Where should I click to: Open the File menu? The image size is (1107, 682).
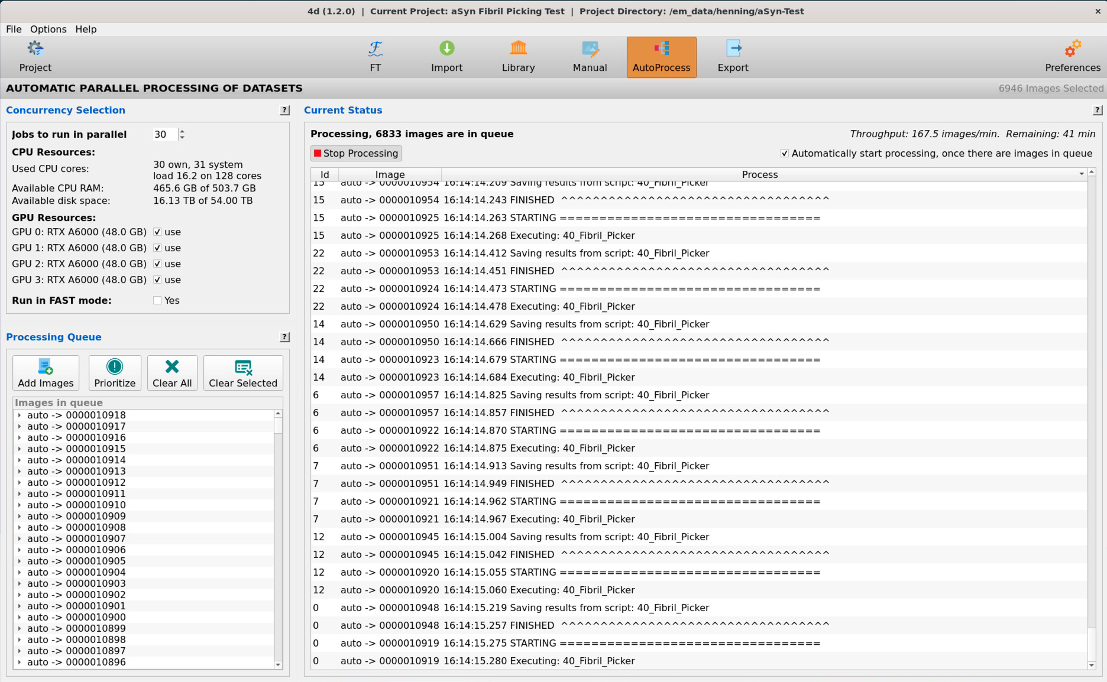tap(14, 29)
